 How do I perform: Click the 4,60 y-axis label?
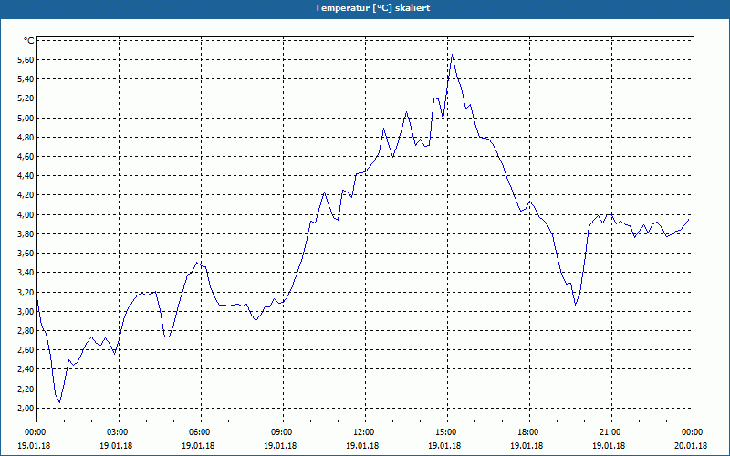pos(26,157)
